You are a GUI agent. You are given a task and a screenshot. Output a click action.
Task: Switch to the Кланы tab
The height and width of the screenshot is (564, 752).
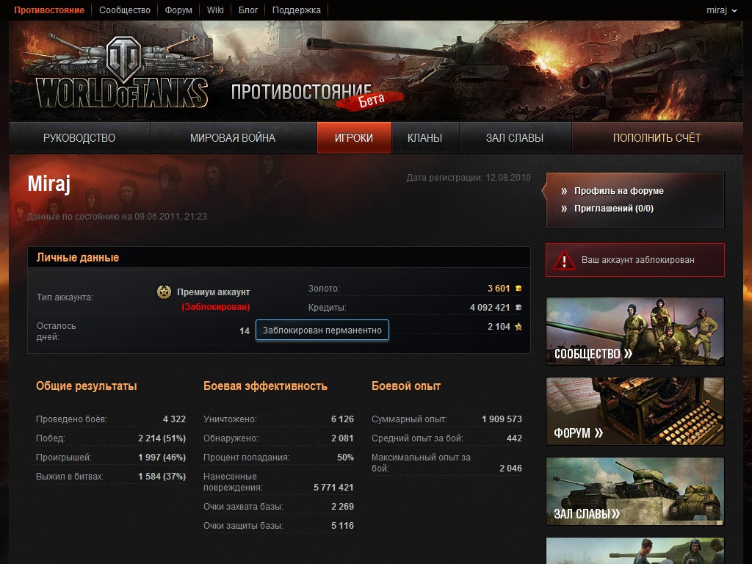coord(425,138)
